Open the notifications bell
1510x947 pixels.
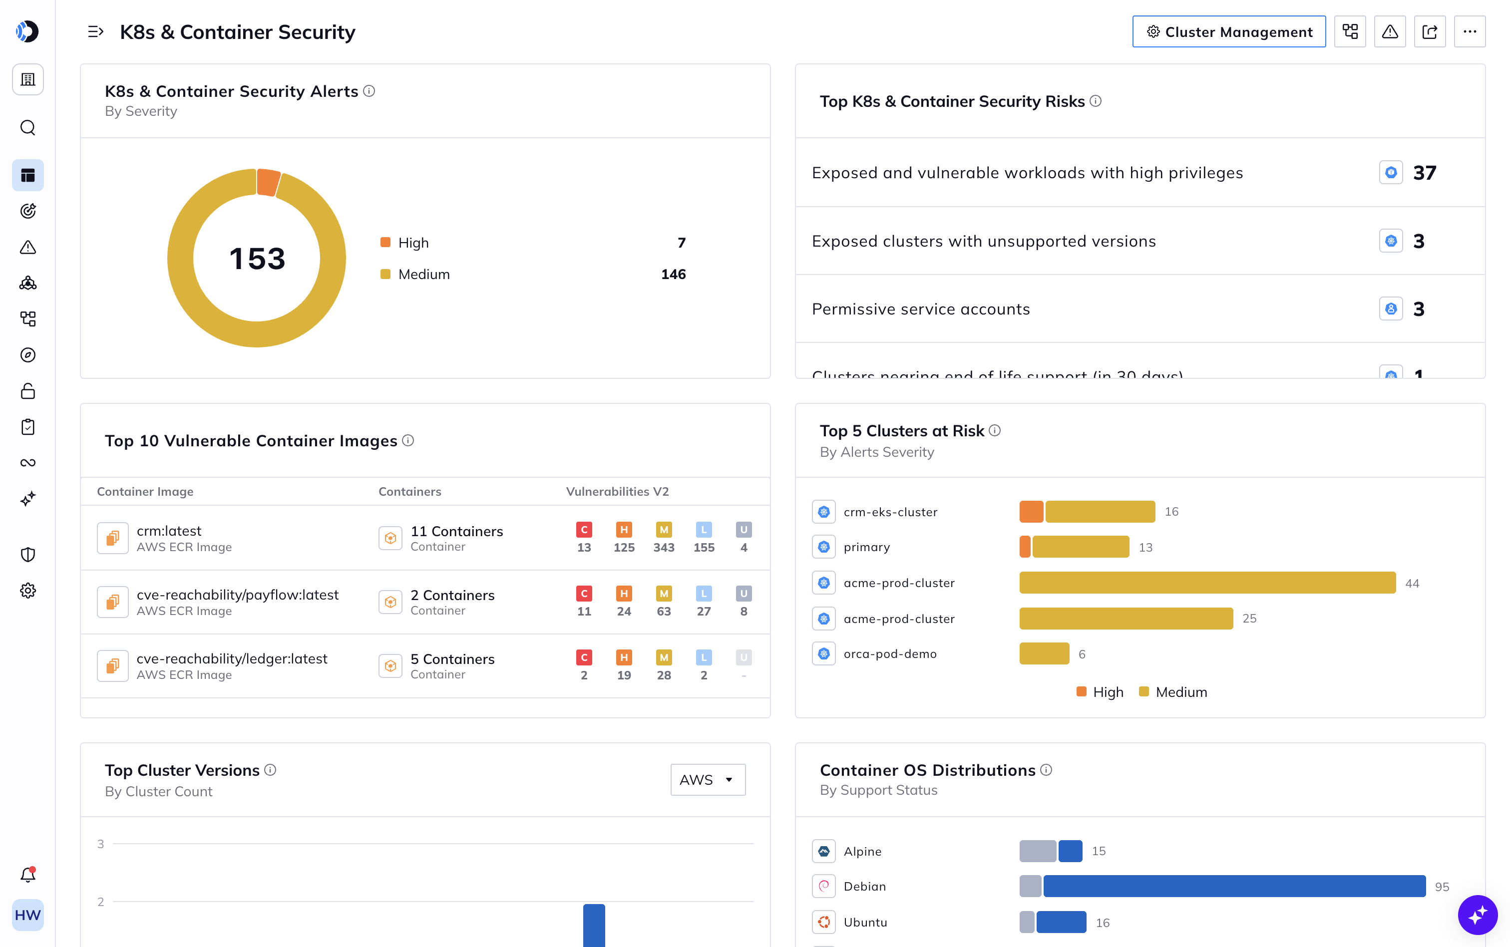coord(27,875)
